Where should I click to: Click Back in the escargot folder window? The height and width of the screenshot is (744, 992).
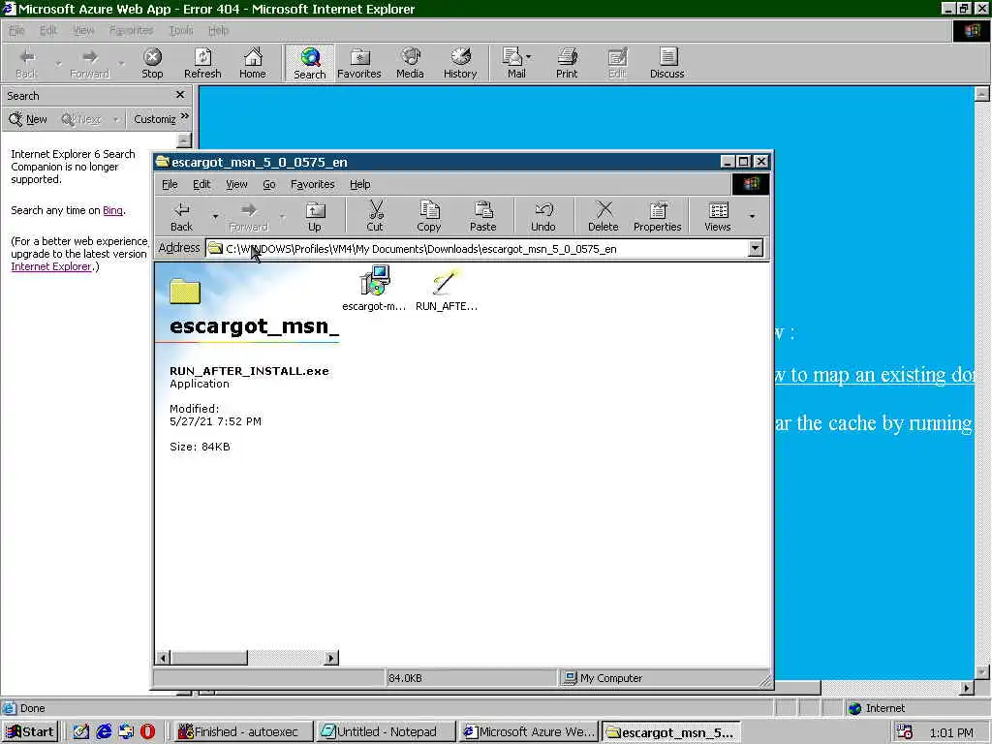tap(181, 216)
